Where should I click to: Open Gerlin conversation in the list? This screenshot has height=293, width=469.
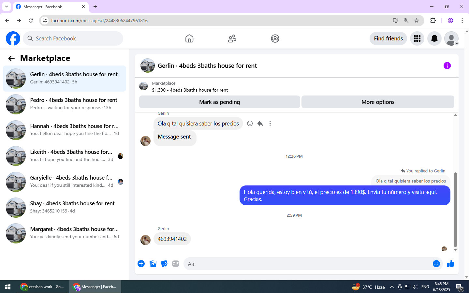tap(65, 79)
